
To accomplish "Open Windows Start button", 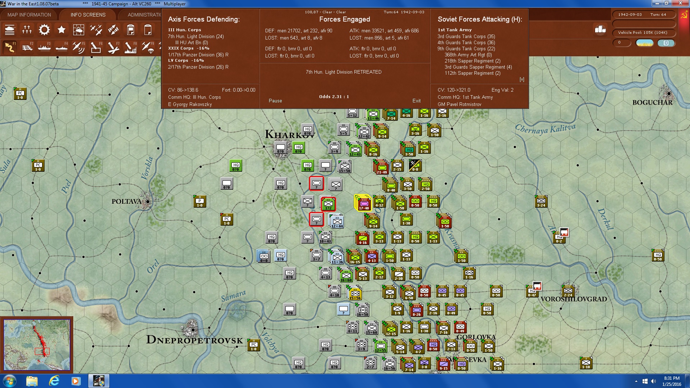I will (x=9, y=381).
